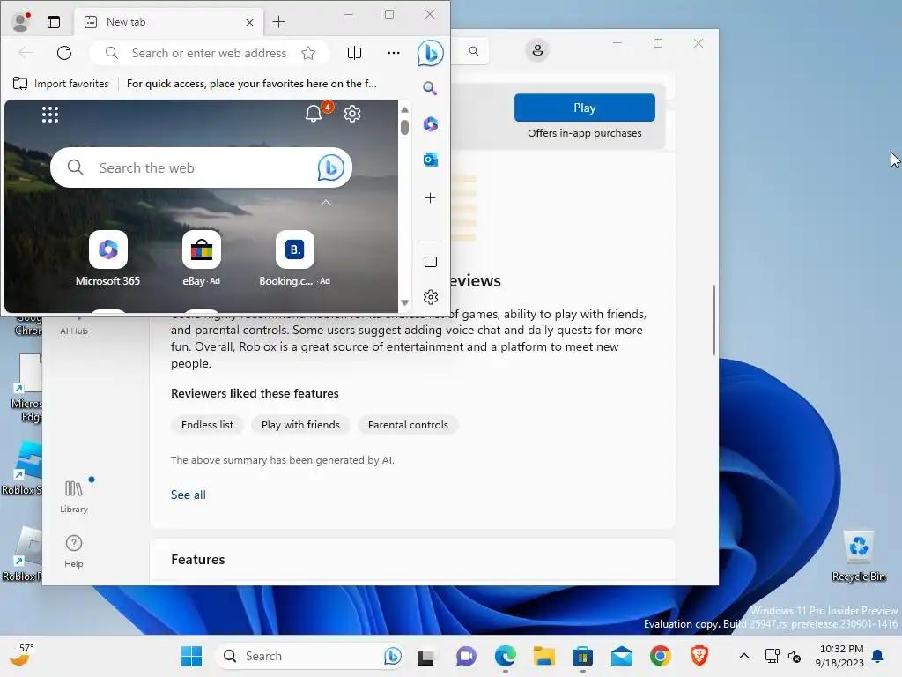Click taskbar Search box
Image resolution: width=902 pixels, height=677 pixels.
pos(309,656)
